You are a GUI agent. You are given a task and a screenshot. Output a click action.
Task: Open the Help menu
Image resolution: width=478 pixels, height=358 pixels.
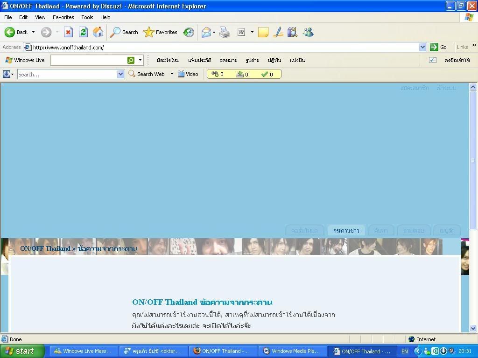pos(105,17)
